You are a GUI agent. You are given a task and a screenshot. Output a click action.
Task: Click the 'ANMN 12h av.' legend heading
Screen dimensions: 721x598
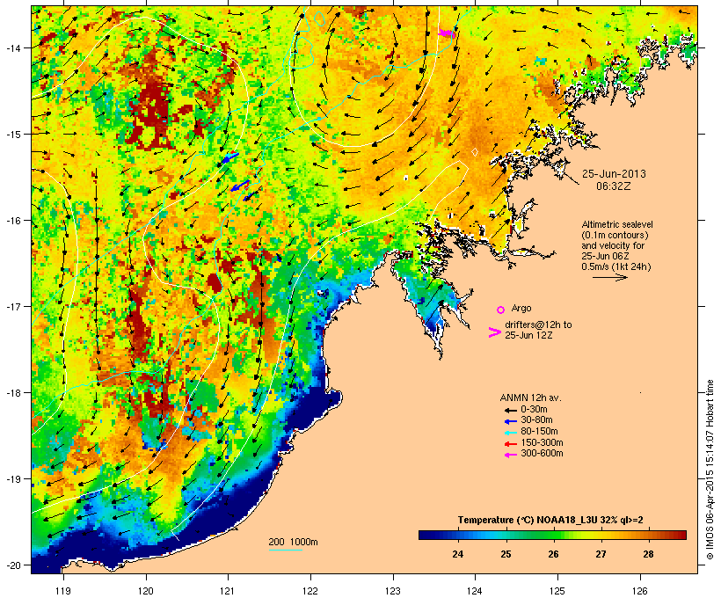(x=530, y=397)
